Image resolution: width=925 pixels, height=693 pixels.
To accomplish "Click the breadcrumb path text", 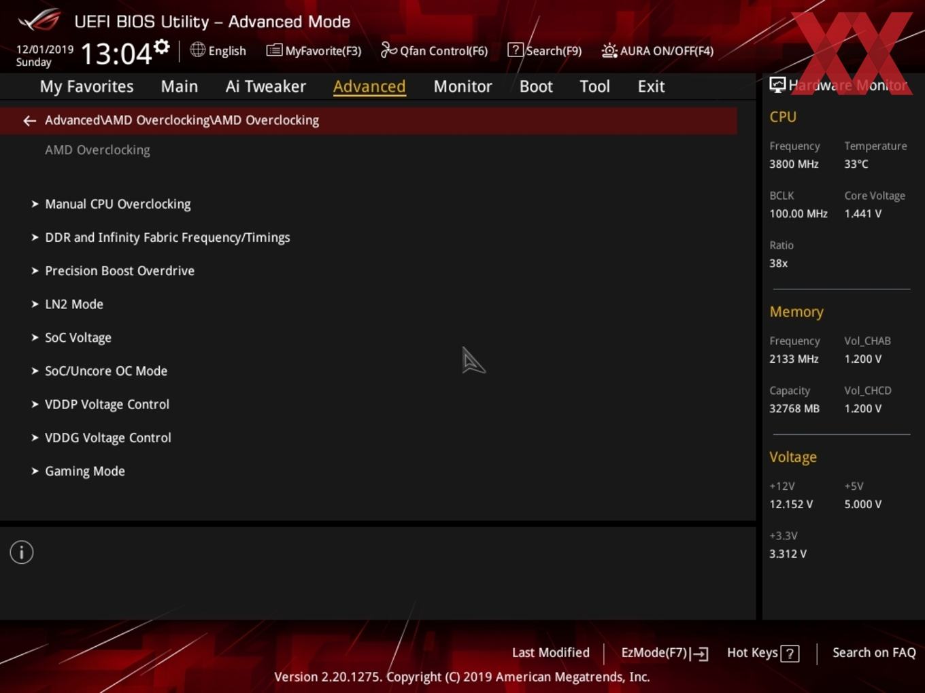I will 182,120.
